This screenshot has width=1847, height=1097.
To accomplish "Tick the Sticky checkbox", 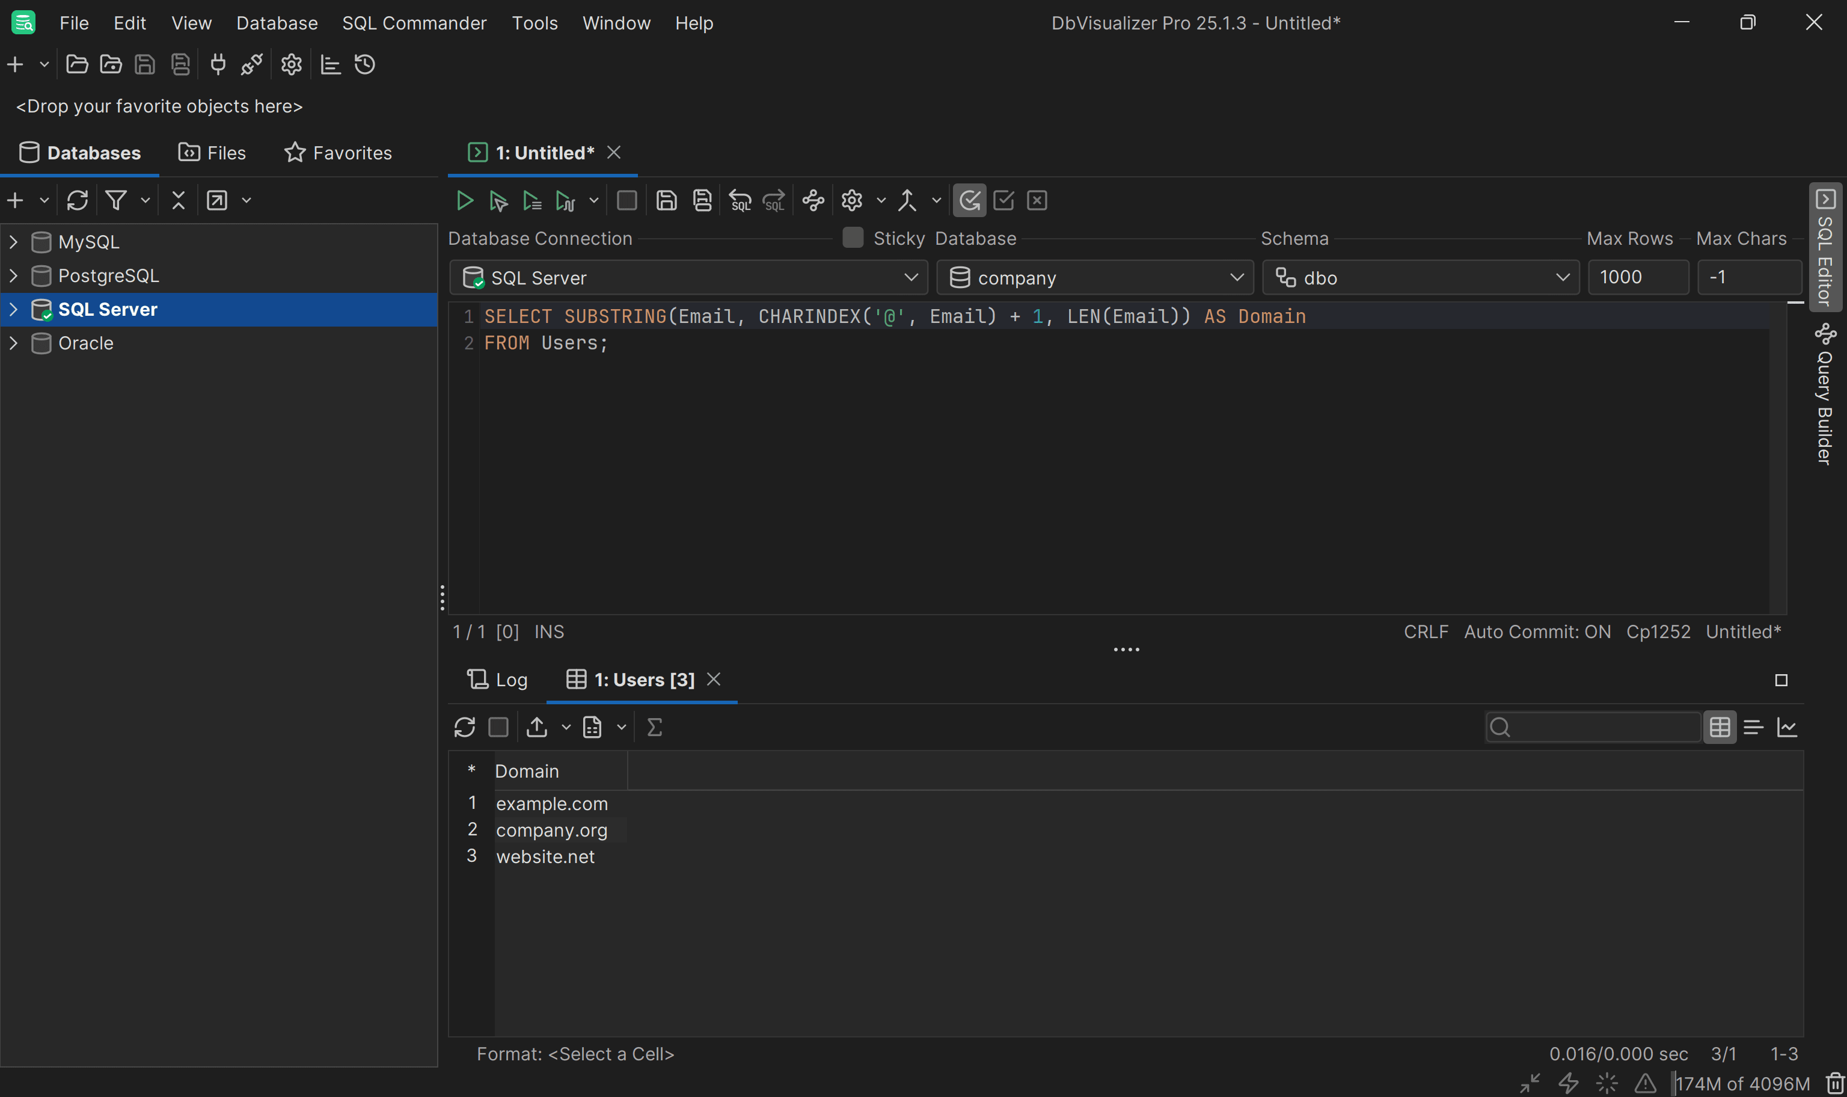I will [853, 238].
